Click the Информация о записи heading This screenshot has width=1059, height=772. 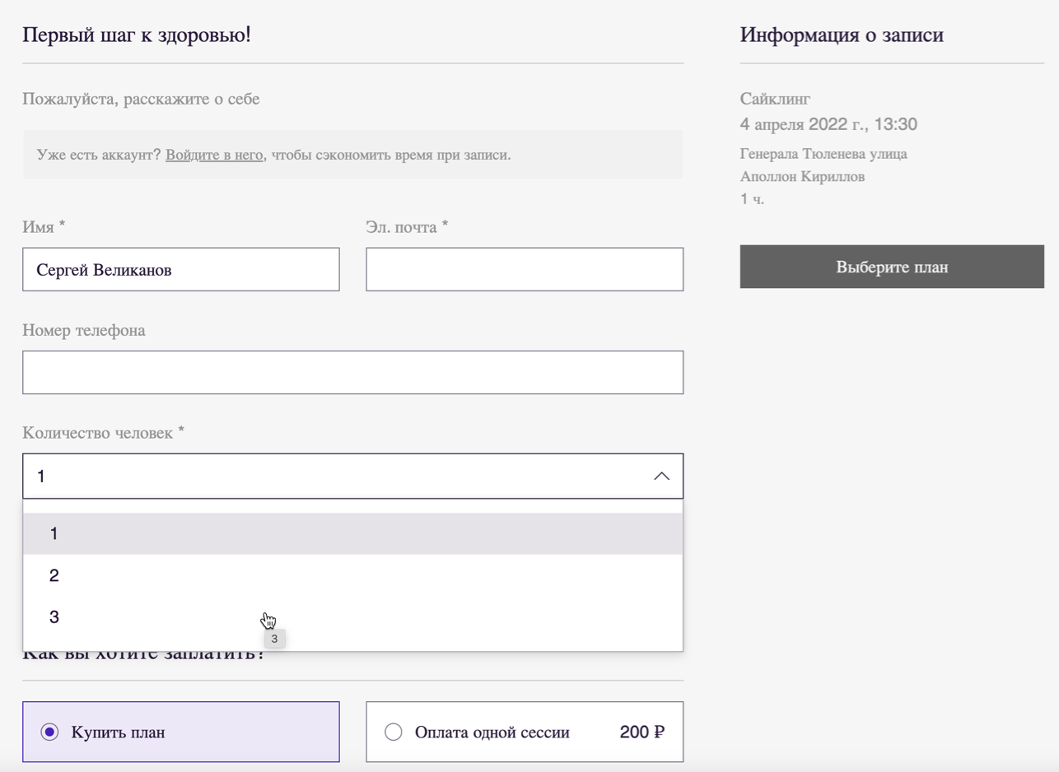click(x=842, y=35)
